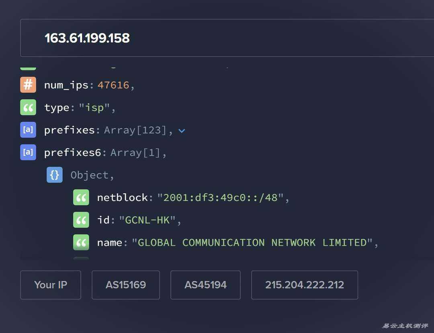Click the array icon beside prefixes
Viewport: 434px width, 333px height.
click(28, 130)
